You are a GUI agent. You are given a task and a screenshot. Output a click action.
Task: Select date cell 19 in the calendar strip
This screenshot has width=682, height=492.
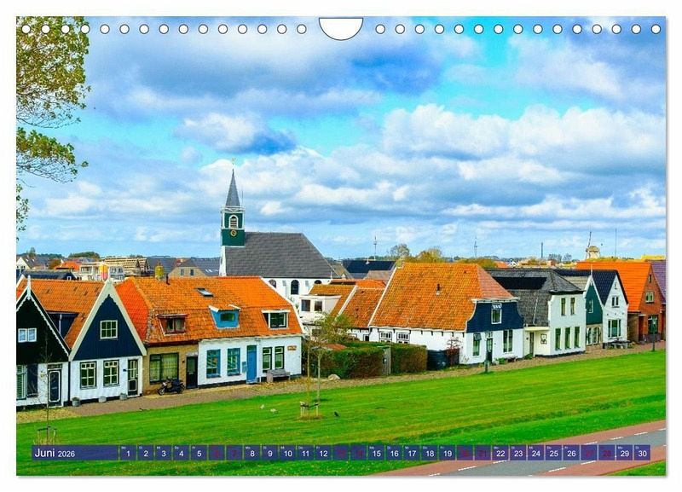click(448, 453)
